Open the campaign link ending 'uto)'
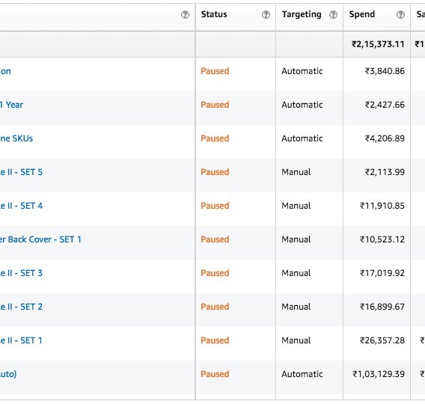This screenshot has width=425, height=404. [x=8, y=374]
